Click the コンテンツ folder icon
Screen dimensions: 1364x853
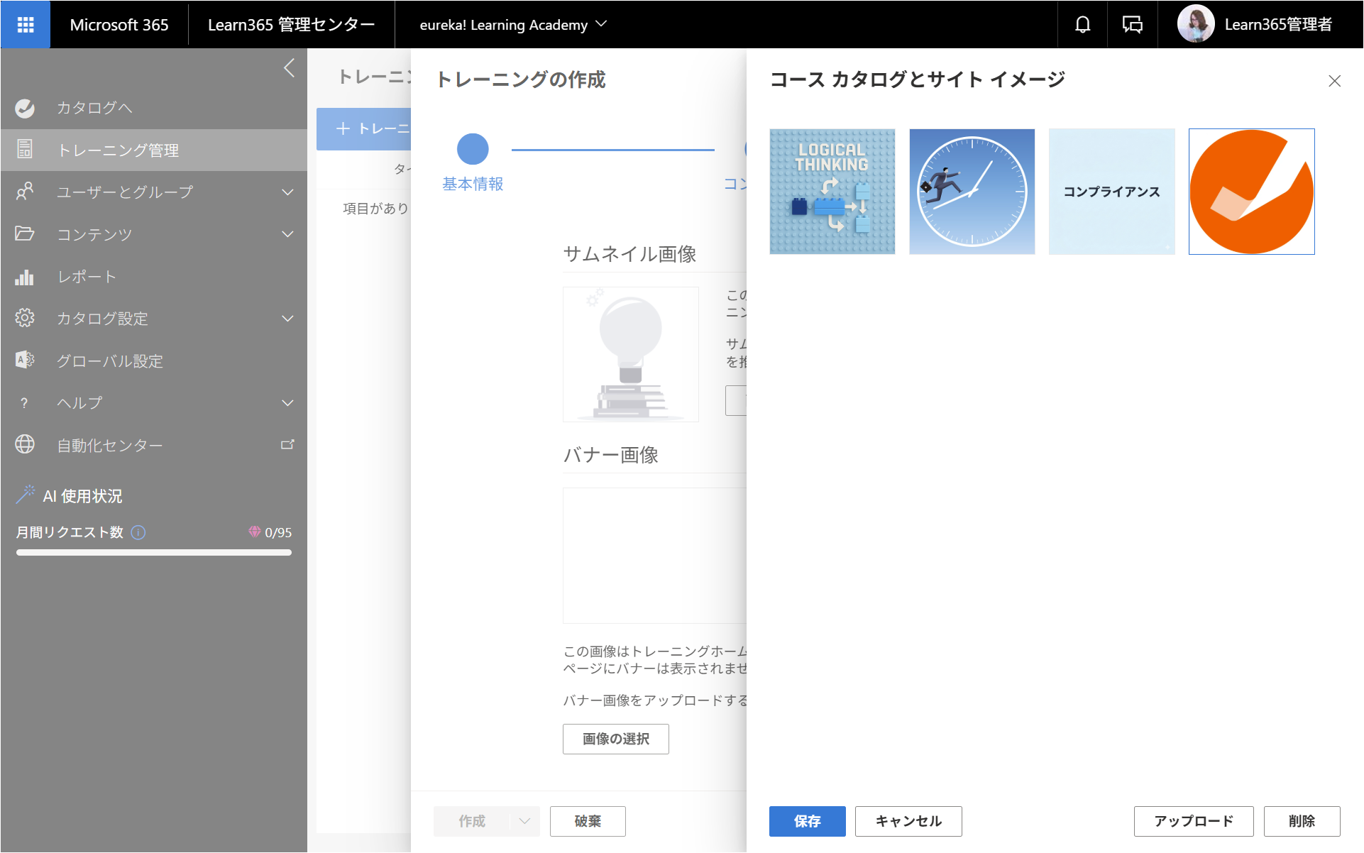tap(25, 233)
